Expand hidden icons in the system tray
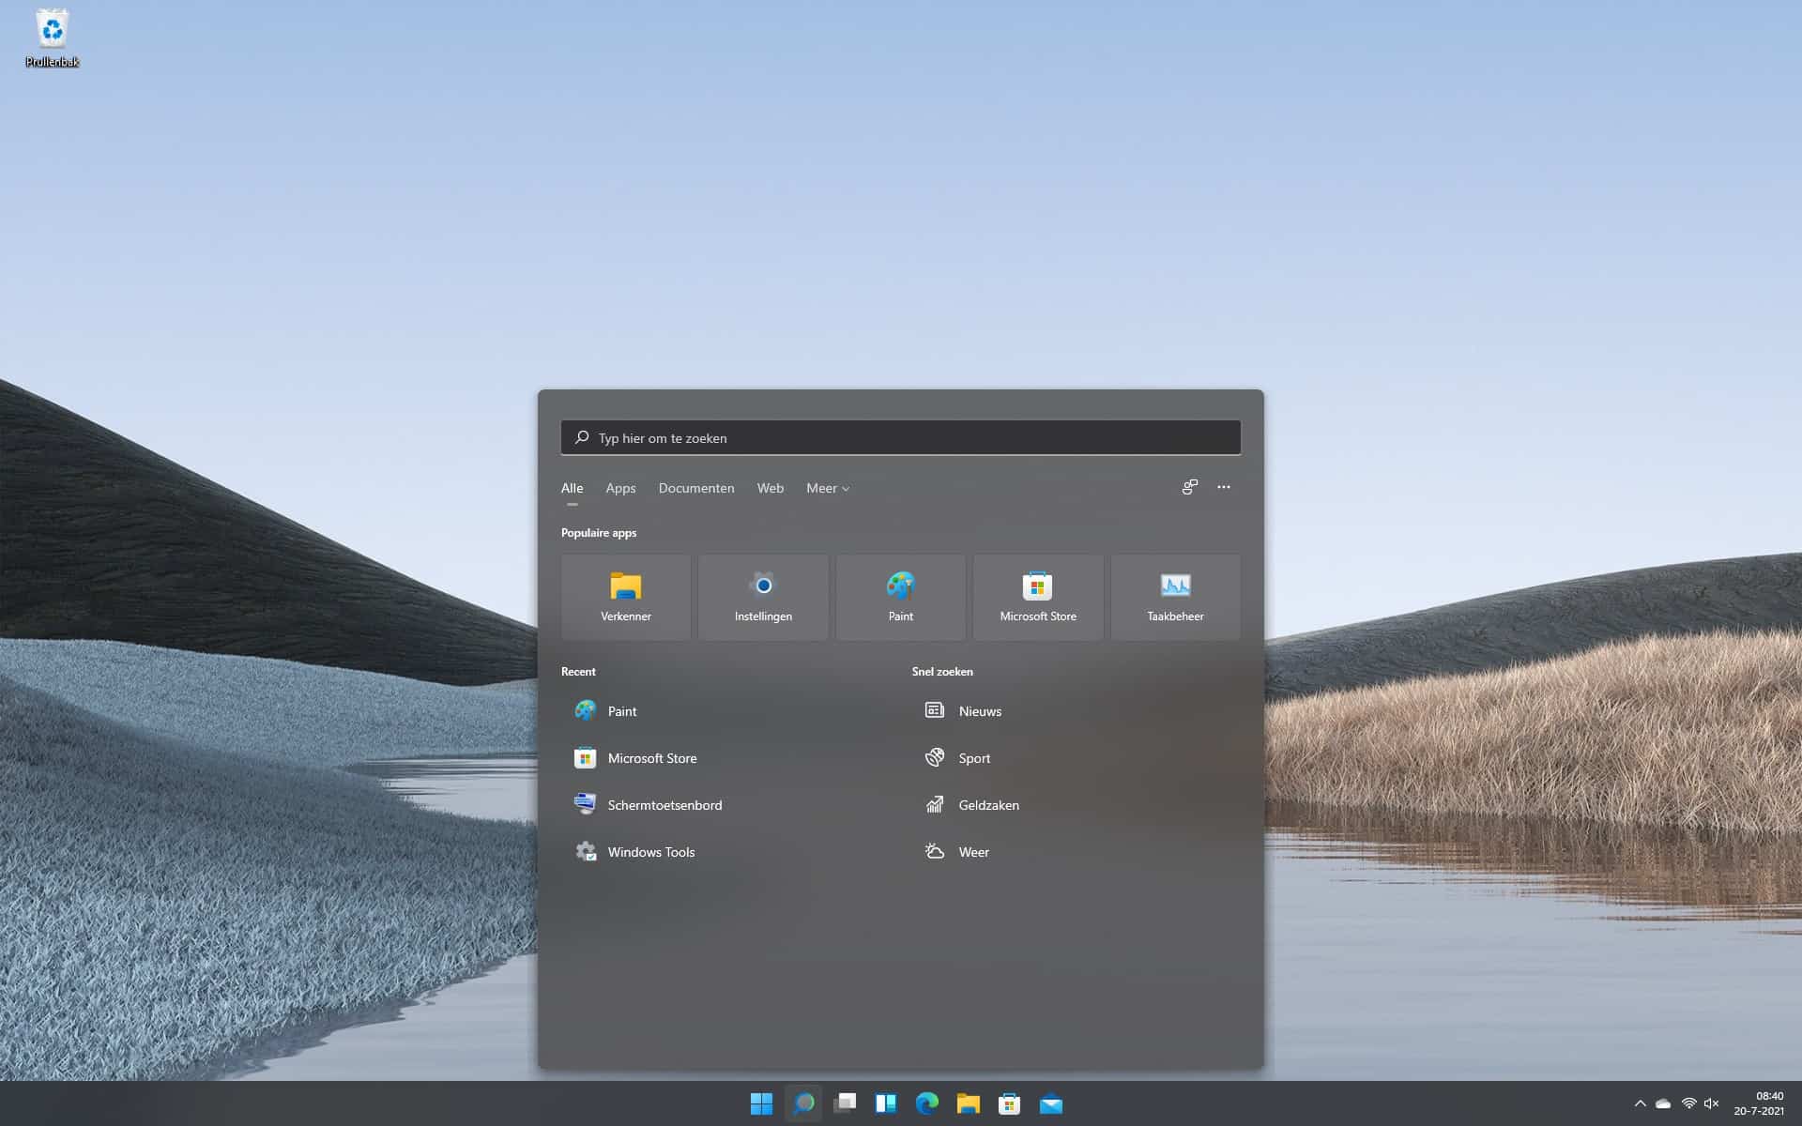 [x=1642, y=1104]
